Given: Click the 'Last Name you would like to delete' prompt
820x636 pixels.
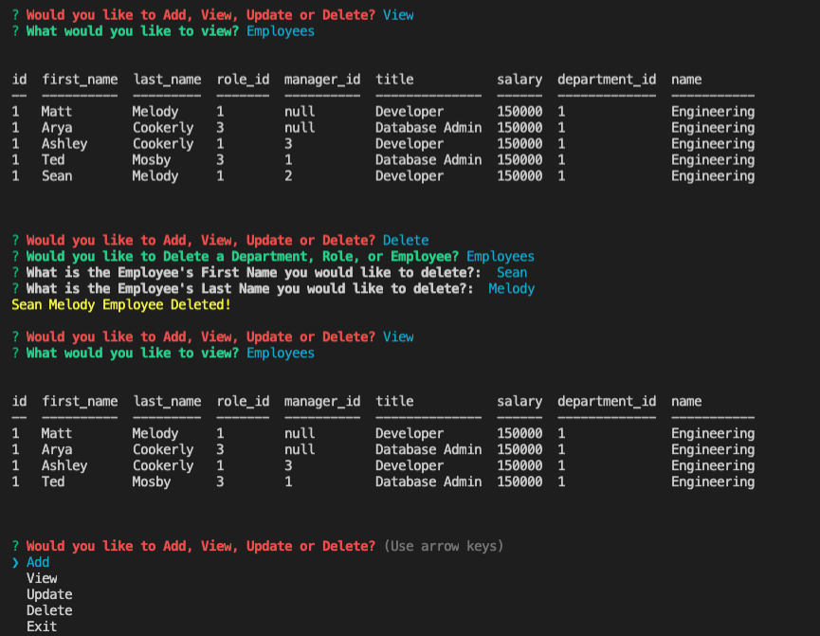Looking at the screenshot, I should (250, 289).
